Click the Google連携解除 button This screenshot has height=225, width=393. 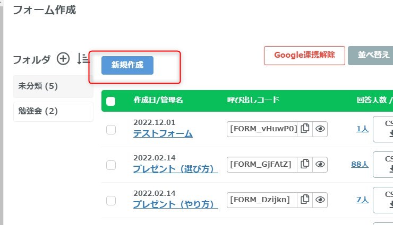click(304, 55)
